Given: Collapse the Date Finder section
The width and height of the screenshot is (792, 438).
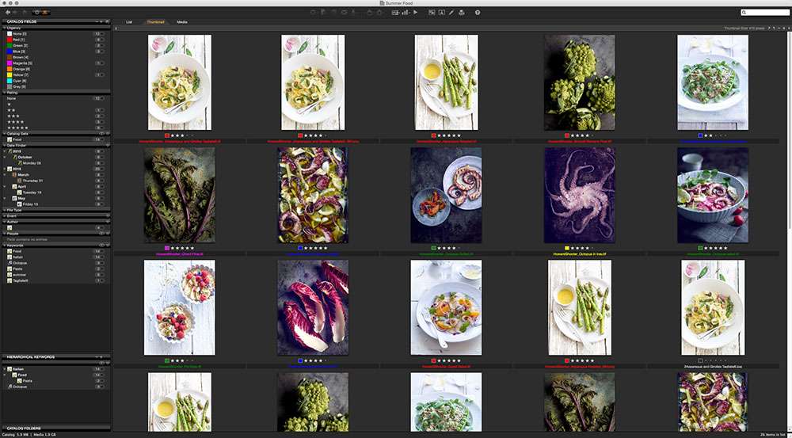Looking at the screenshot, I should click(x=4, y=146).
